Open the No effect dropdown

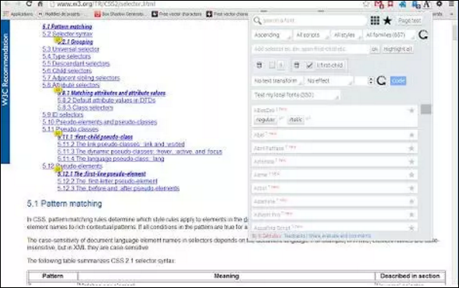(x=329, y=81)
